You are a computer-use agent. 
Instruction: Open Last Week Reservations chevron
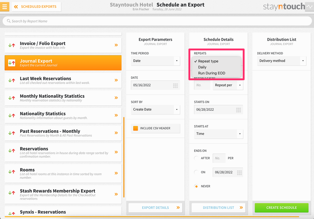[116, 80]
